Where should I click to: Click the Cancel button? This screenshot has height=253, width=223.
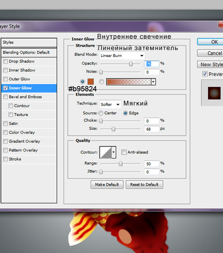(x=210, y=53)
